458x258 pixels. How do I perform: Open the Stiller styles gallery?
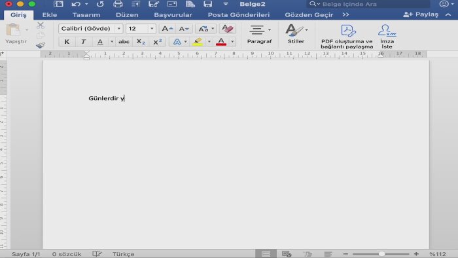click(x=296, y=34)
